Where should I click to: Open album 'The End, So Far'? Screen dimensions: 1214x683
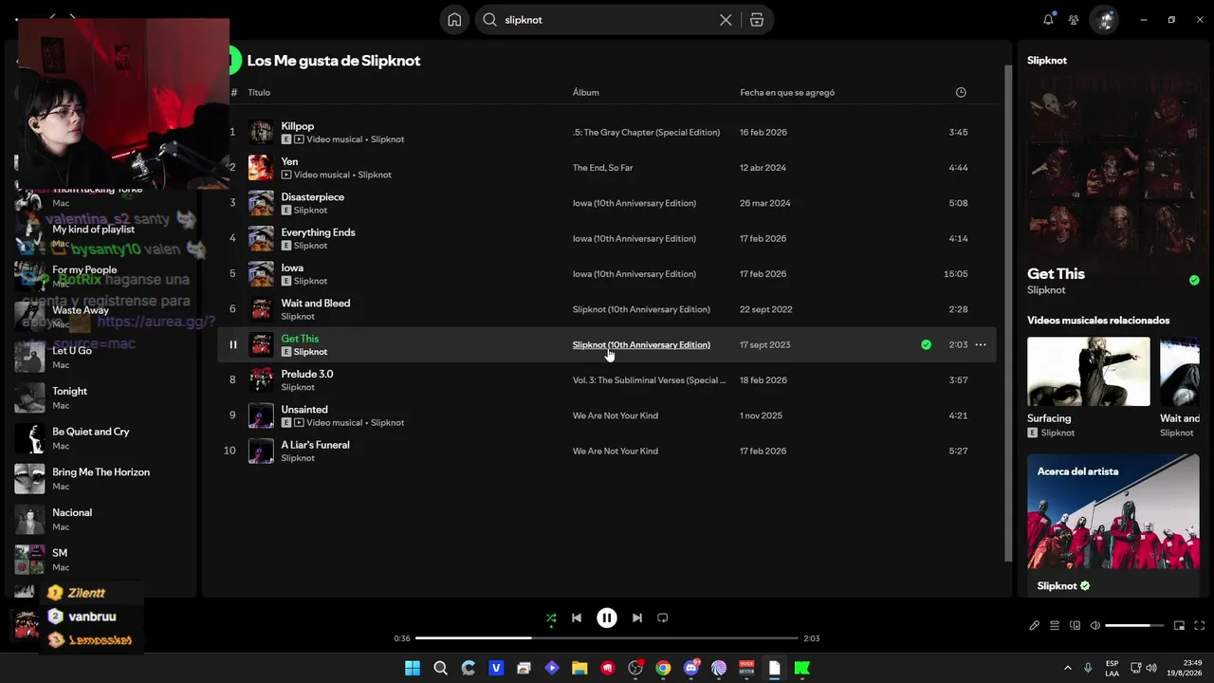[602, 168]
